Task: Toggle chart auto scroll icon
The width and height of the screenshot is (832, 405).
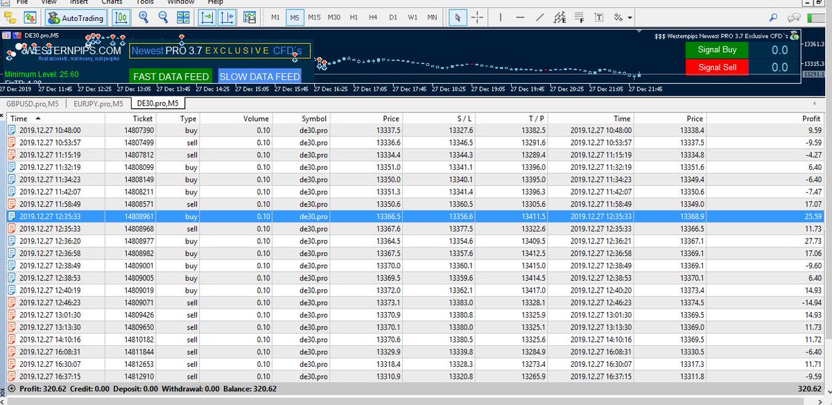Action: tap(227, 17)
